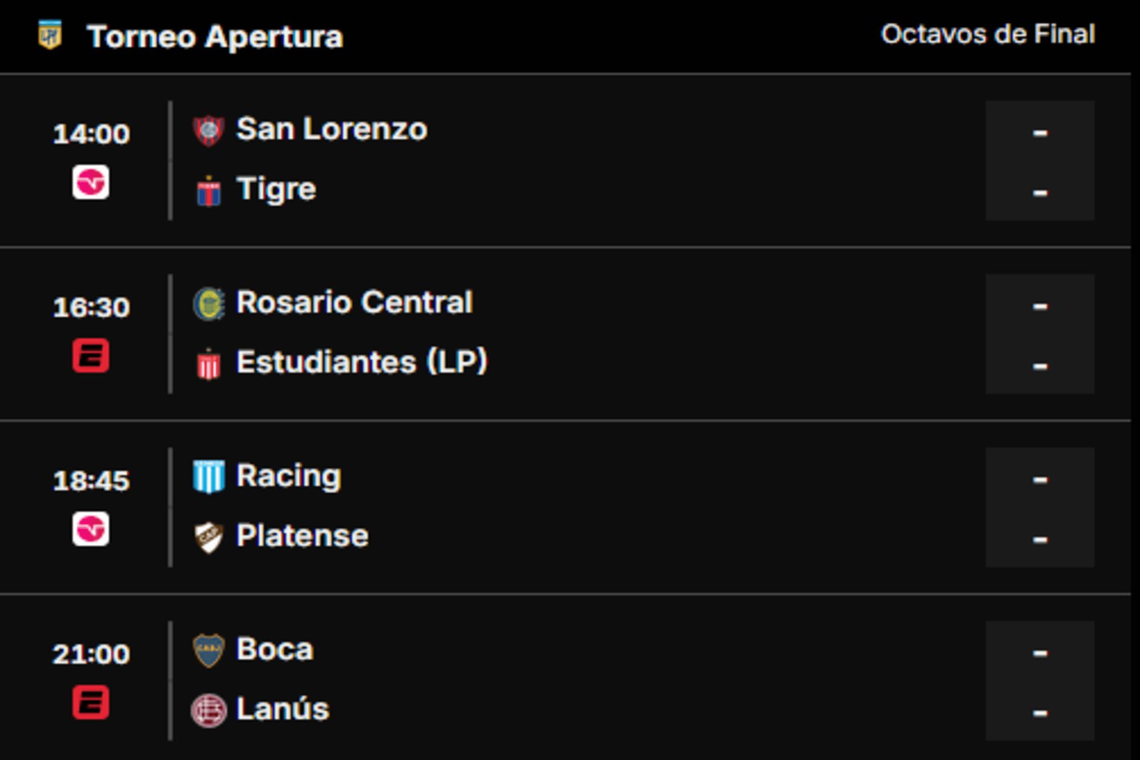Select the Octavos de Final stage label

click(x=988, y=34)
